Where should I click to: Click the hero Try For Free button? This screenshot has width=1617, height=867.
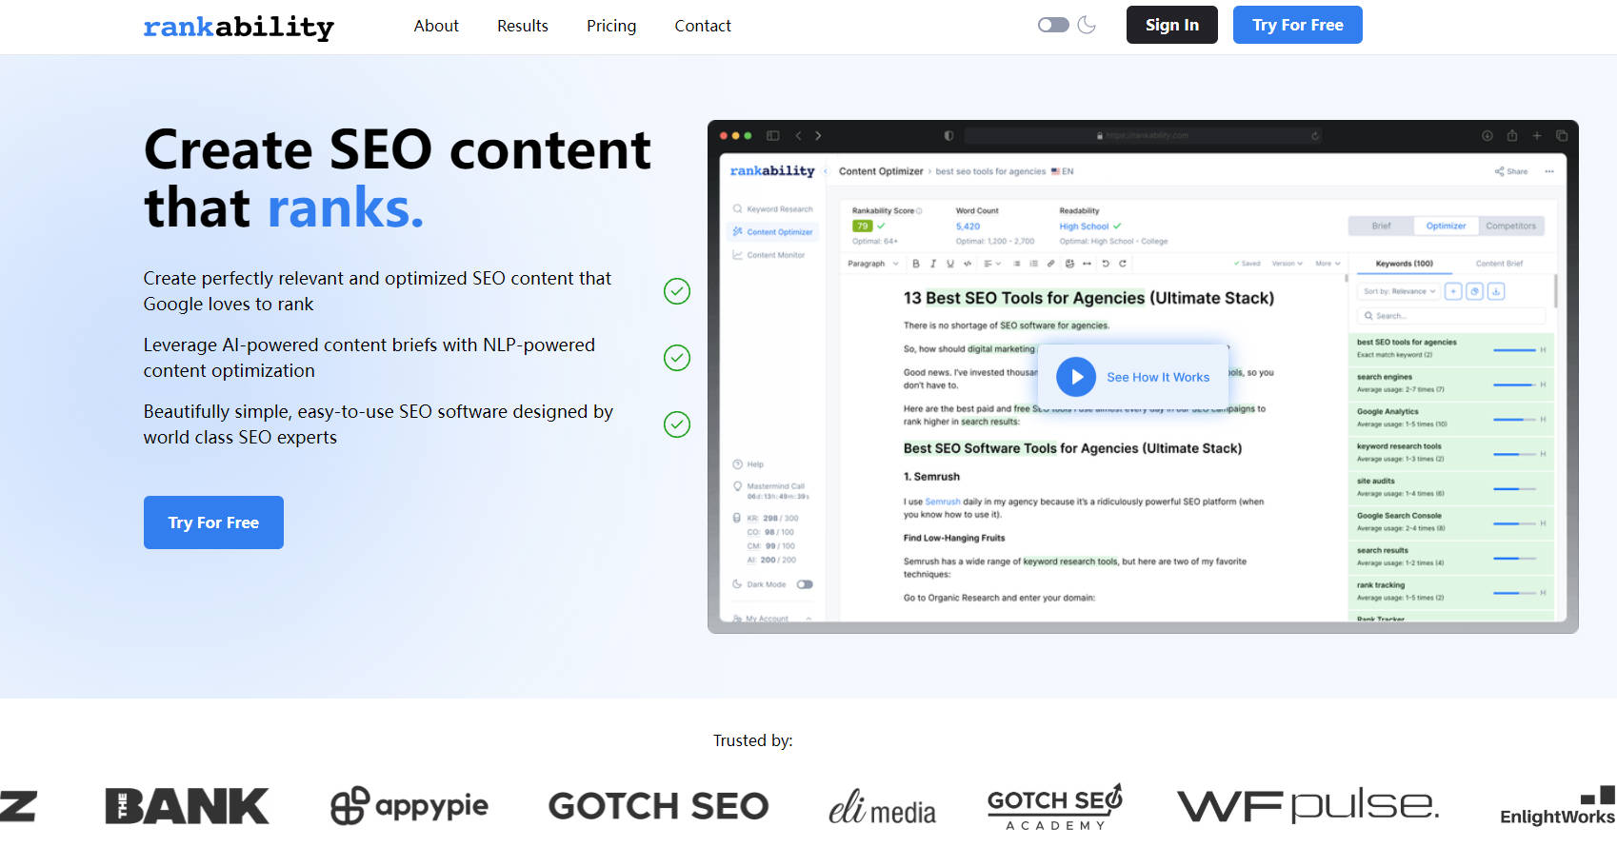[x=213, y=522]
